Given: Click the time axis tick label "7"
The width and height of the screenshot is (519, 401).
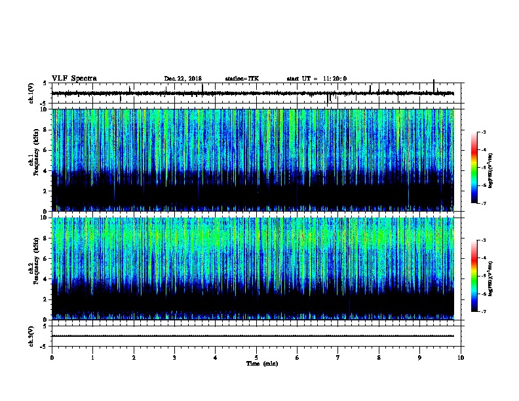Looking at the screenshot, I should [x=338, y=358].
